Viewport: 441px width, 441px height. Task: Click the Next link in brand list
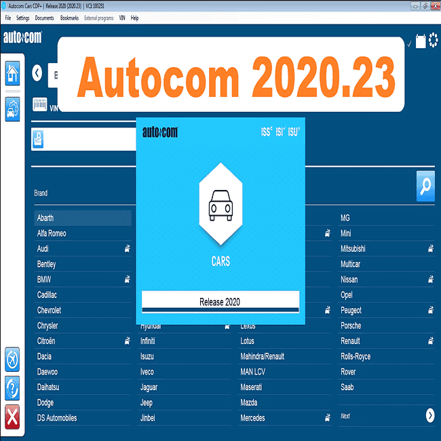pyautogui.click(x=345, y=416)
